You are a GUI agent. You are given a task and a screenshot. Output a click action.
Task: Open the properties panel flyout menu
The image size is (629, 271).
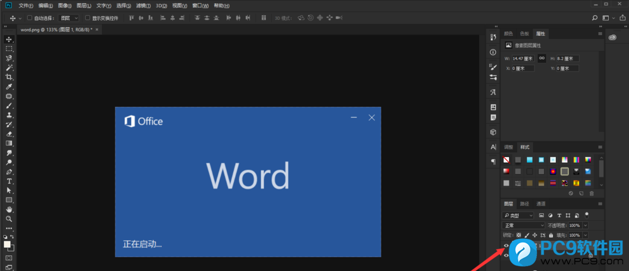click(600, 33)
